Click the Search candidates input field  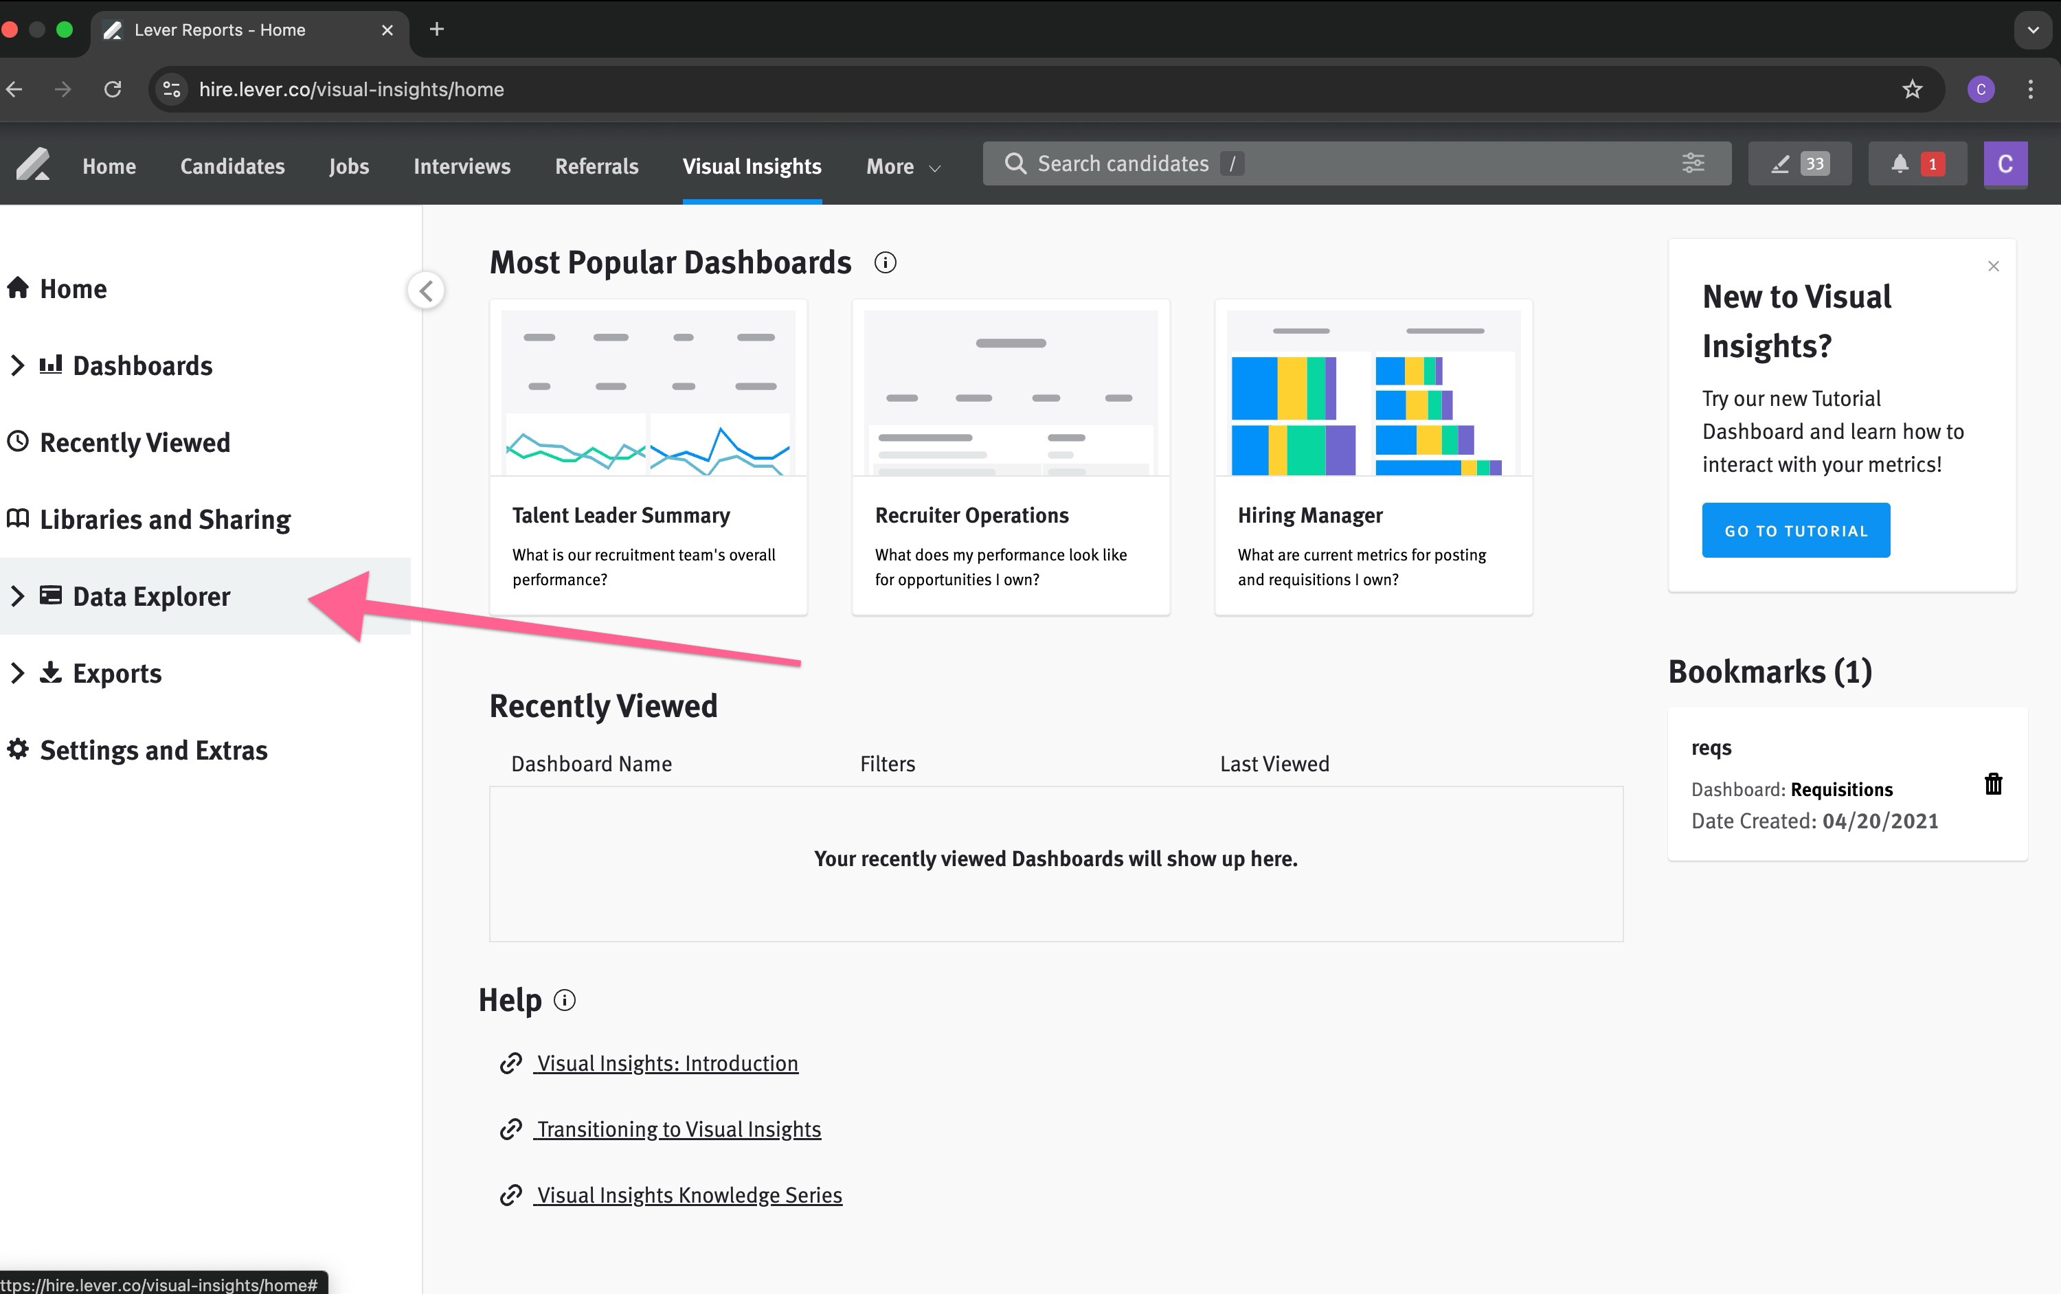[x=1357, y=163]
